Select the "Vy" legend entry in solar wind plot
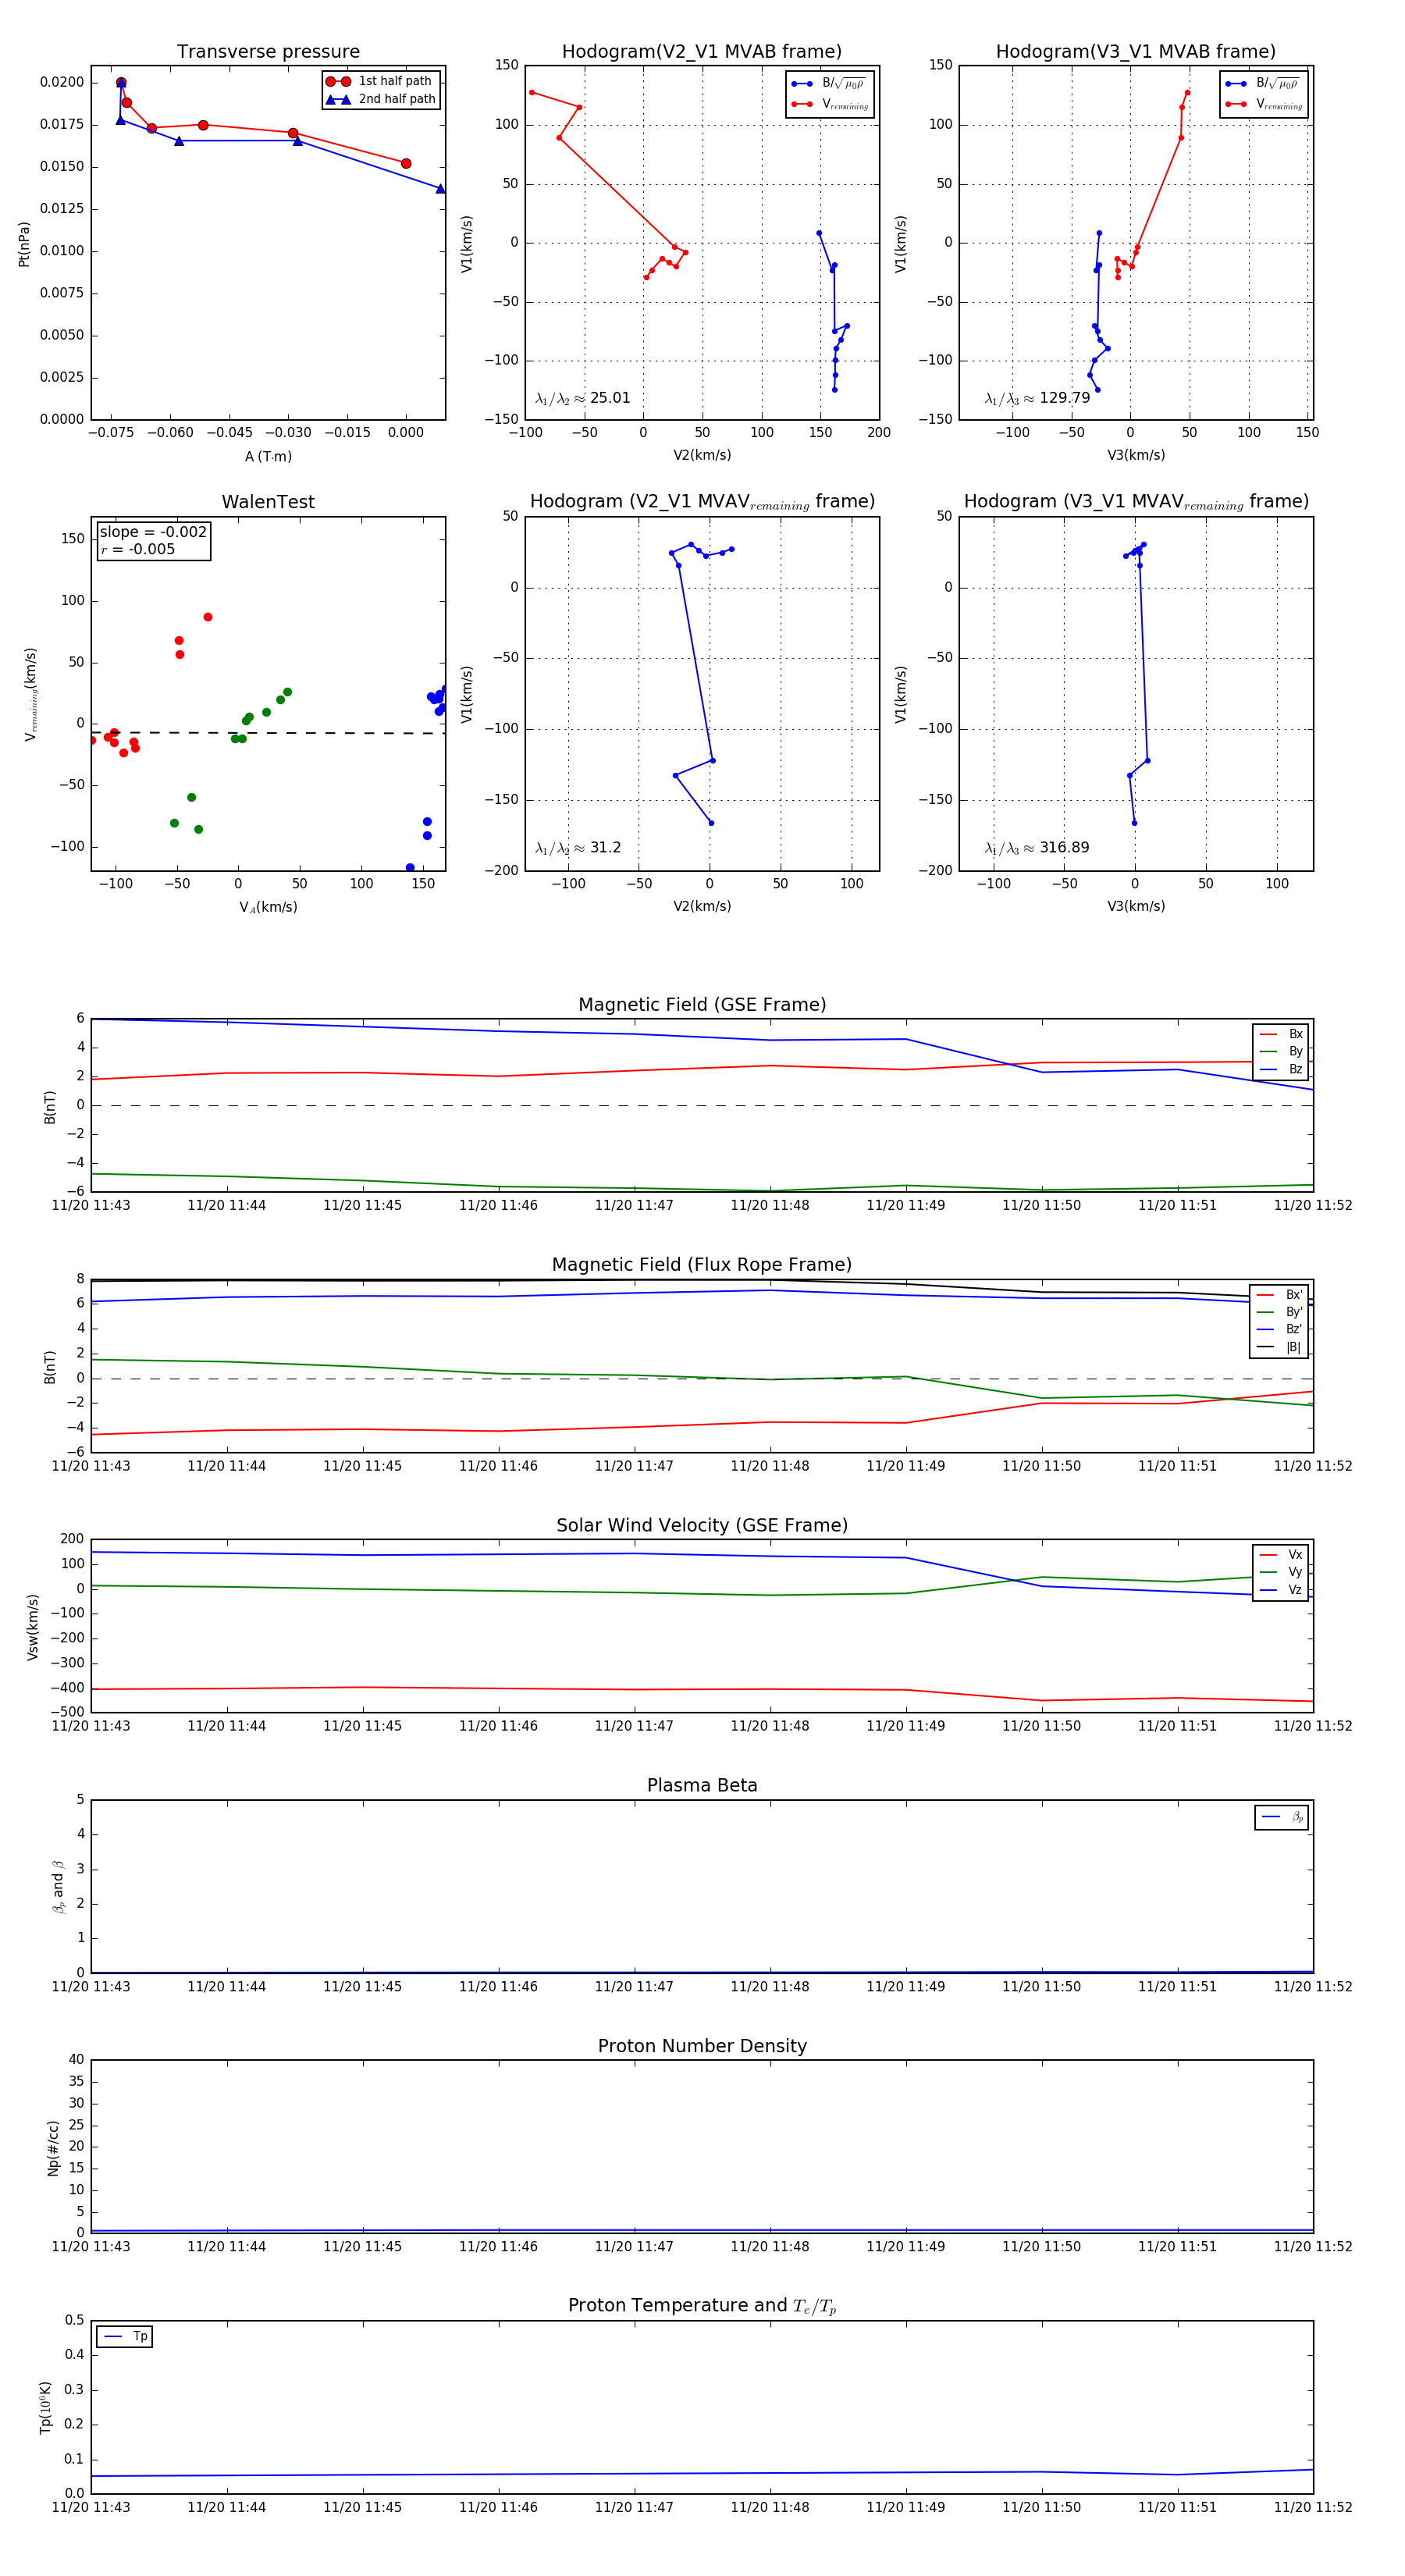 point(1281,1572)
